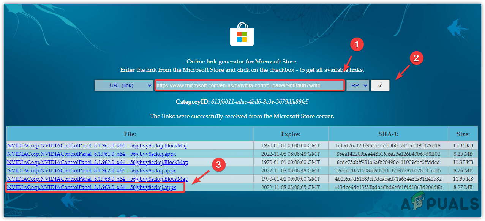Viewport: 485px width, 221px height.
Task: Click the checkmark button to generate links
Action: 380,85
